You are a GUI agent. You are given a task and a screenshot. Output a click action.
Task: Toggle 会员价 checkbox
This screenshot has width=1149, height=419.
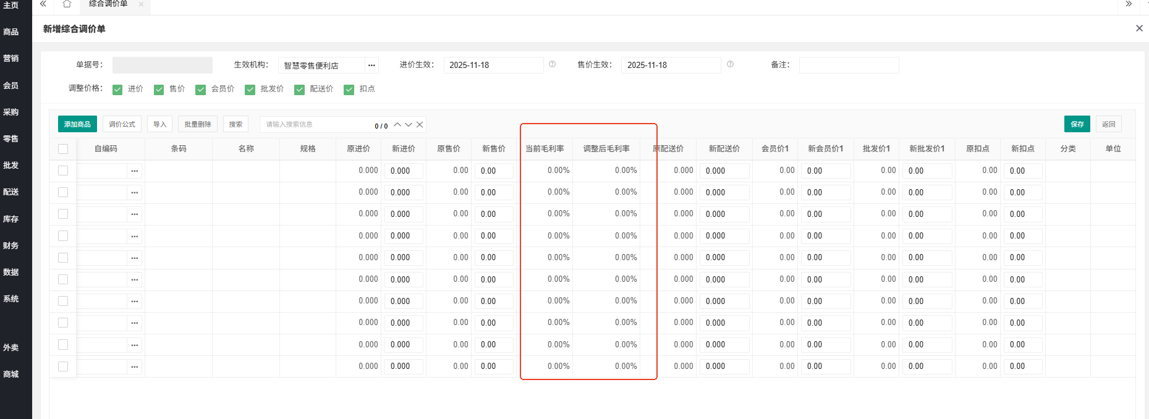click(x=200, y=90)
